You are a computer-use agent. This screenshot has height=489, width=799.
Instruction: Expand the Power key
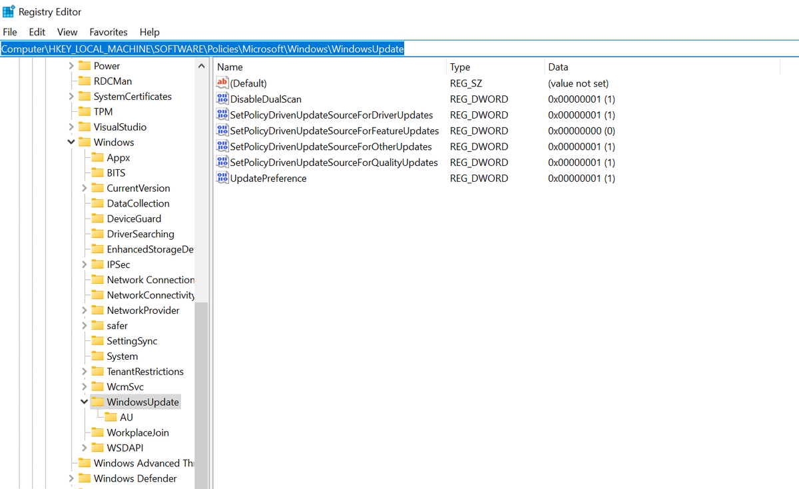coord(71,66)
